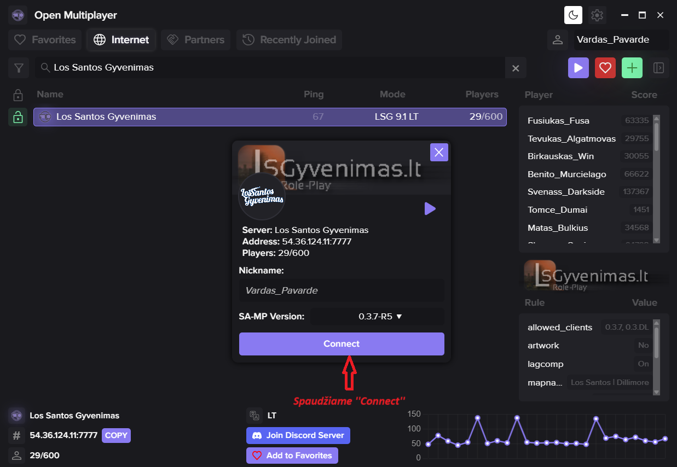Click the lock column header icon
Screen dimensions: 677x467
coord(18,95)
